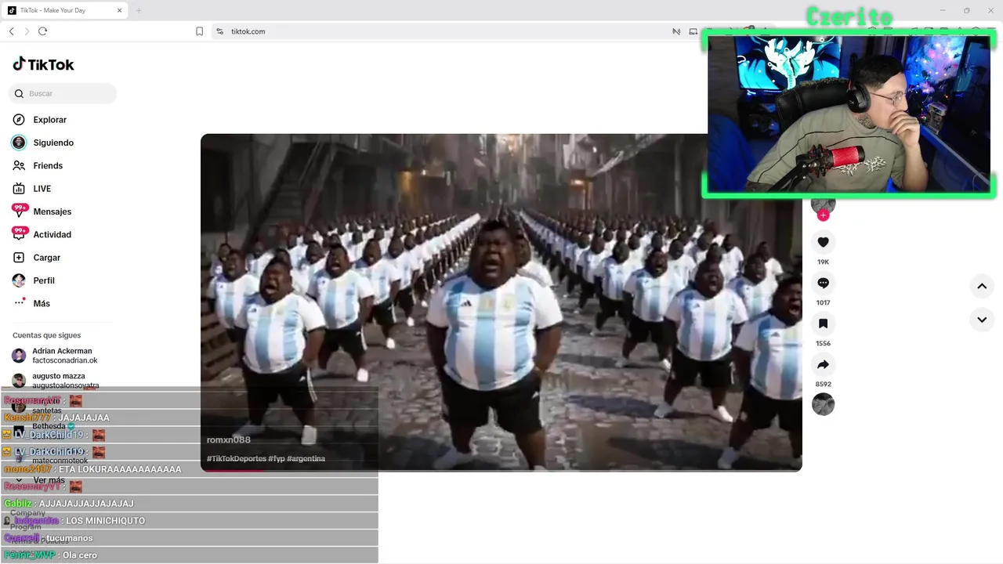Save video with bookmark icon
The height and width of the screenshot is (564, 1003).
tap(823, 324)
